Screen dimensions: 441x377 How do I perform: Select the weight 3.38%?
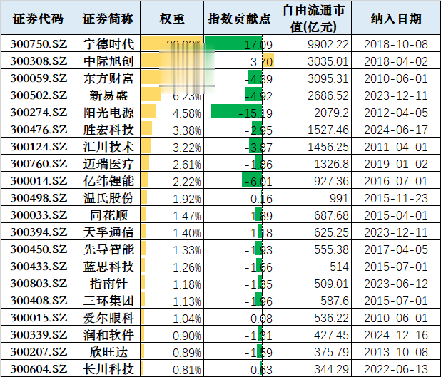pyautogui.click(x=187, y=130)
